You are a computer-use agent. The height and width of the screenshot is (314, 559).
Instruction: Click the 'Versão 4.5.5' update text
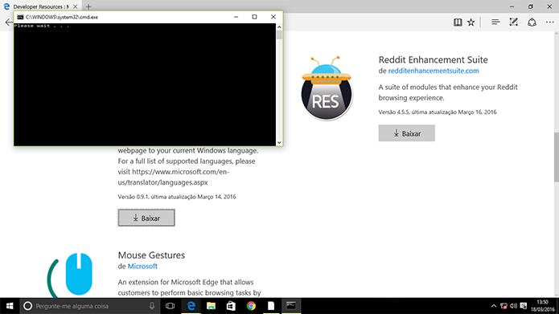[438, 112]
